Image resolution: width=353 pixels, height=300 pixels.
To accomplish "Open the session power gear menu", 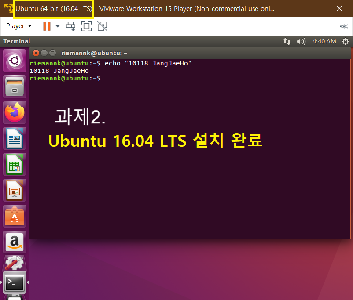I will point(346,41).
